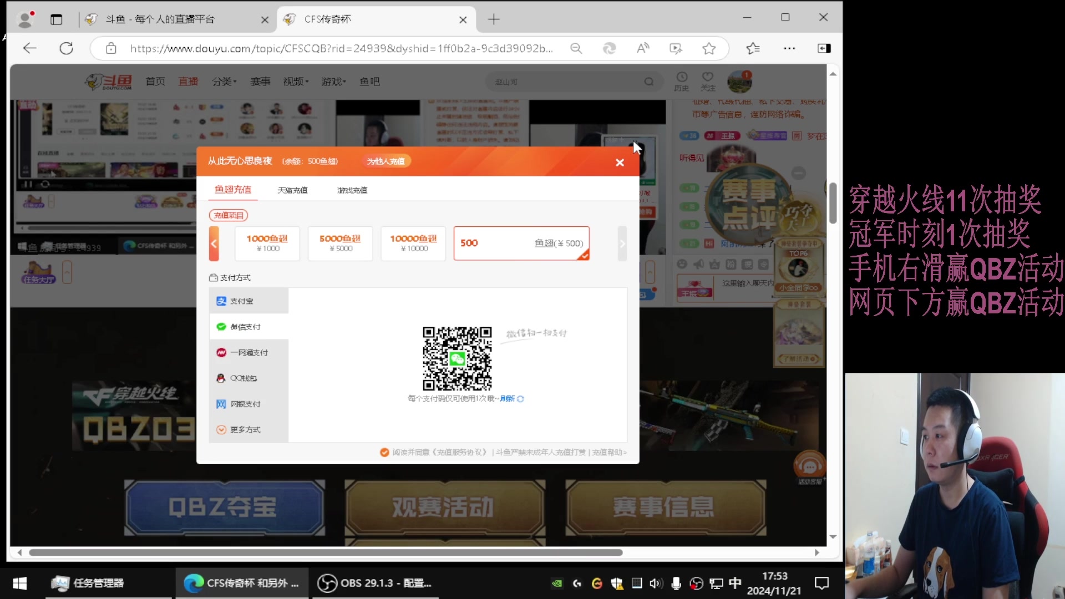1065x599 pixels.
Task: Select 支付宝 payment method
Action: [x=248, y=301]
